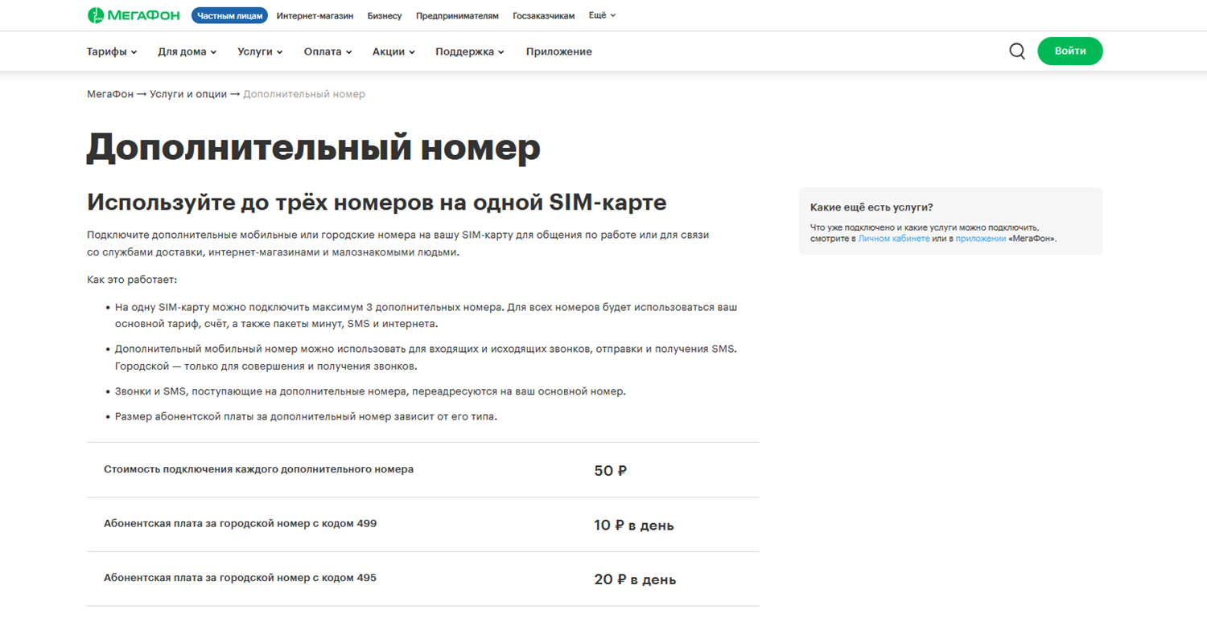The image size is (1207, 622).
Task: Click the Какие ещё есть услуги? title
Action: (871, 207)
